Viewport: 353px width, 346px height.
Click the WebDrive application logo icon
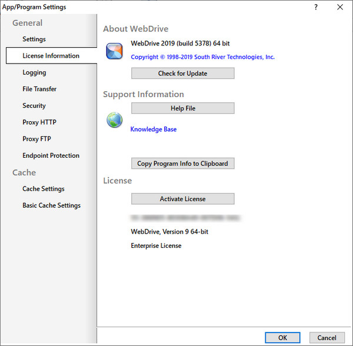point(114,51)
